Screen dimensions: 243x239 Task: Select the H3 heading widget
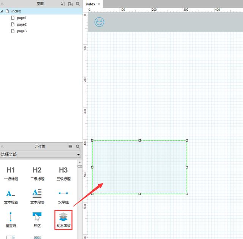[63, 174]
